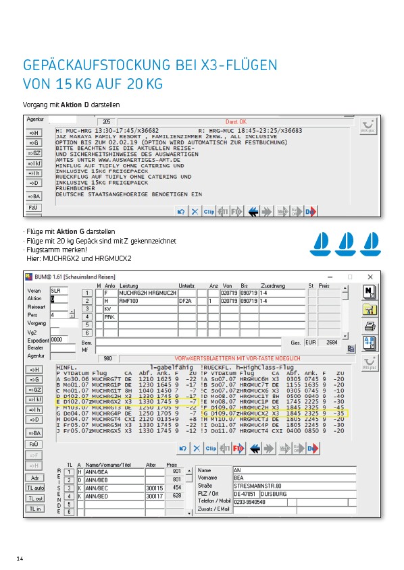
Task: Click the Darst. OK status message
Action: 236,122
